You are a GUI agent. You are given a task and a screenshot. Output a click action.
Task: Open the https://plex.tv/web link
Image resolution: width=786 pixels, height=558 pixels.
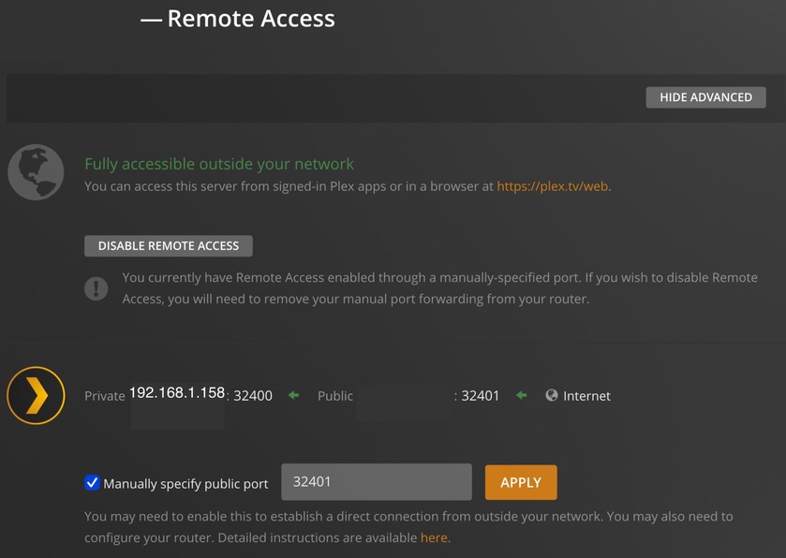553,186
